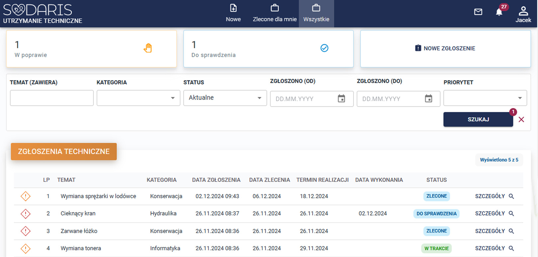Click the Temat (zawiera) text field

(51, 98)
